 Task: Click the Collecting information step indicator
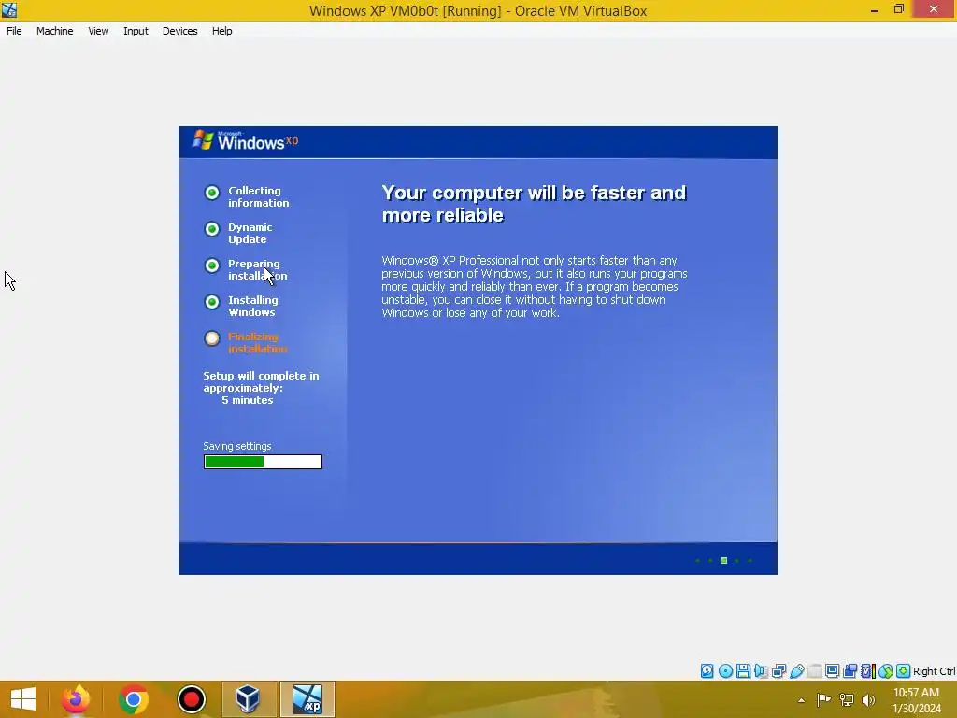pos(212,193)
